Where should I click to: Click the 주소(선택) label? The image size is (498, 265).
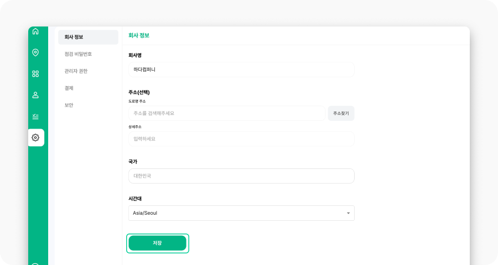pos(139,92)
